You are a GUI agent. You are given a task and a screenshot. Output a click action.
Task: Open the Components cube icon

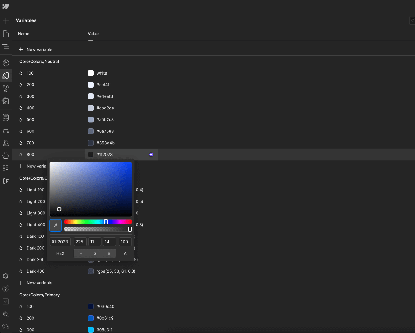tap(6, 63)
